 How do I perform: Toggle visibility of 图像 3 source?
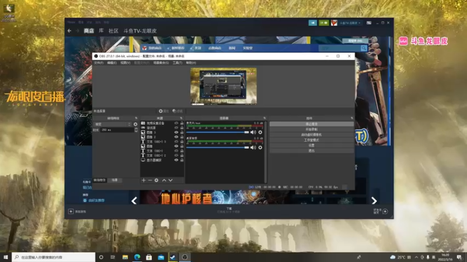(x=176, y=133)
